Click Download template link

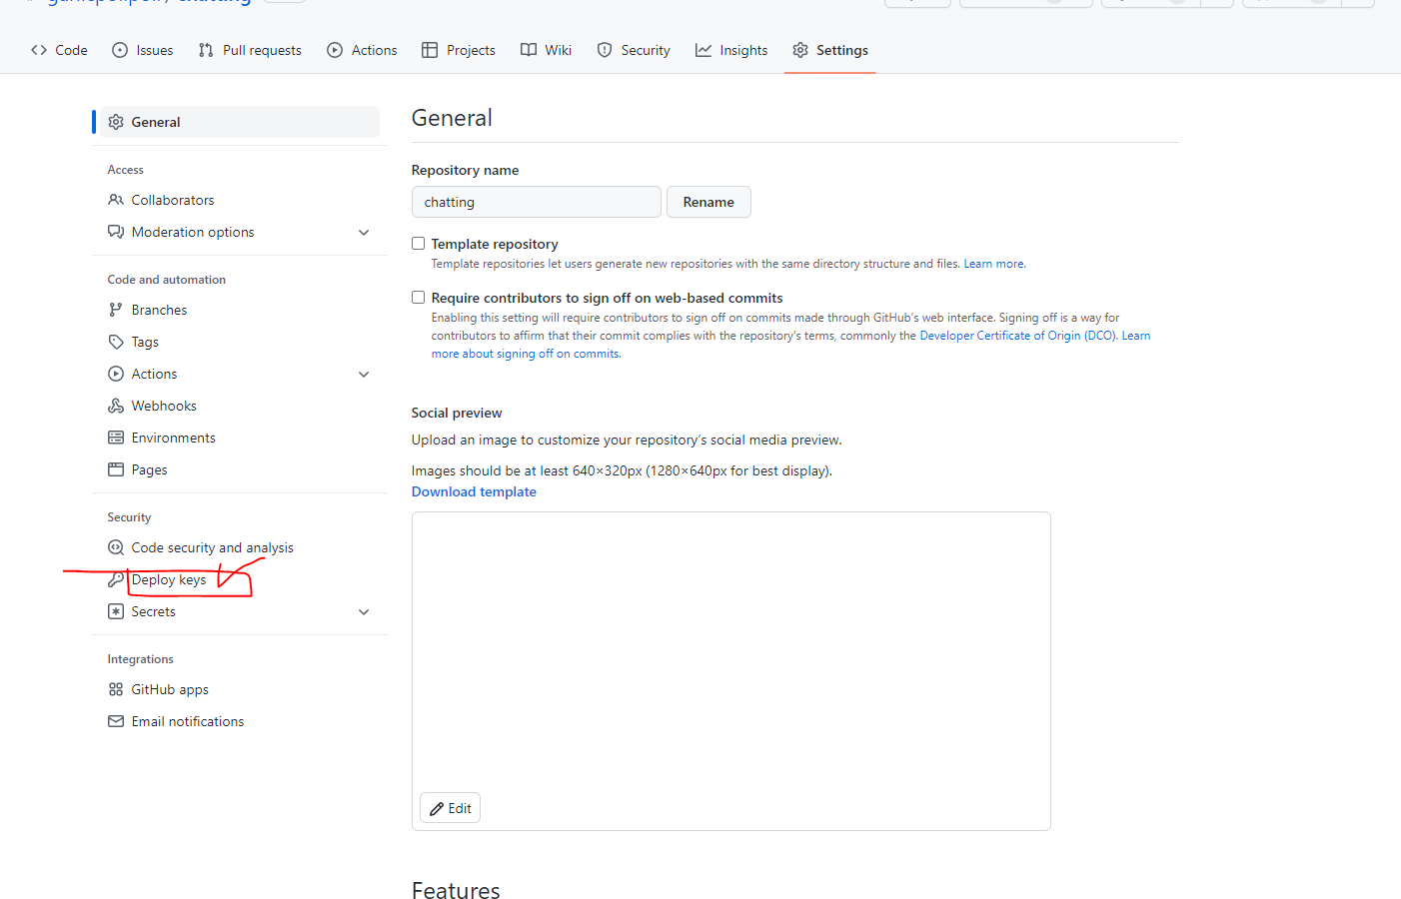point(474,491)
